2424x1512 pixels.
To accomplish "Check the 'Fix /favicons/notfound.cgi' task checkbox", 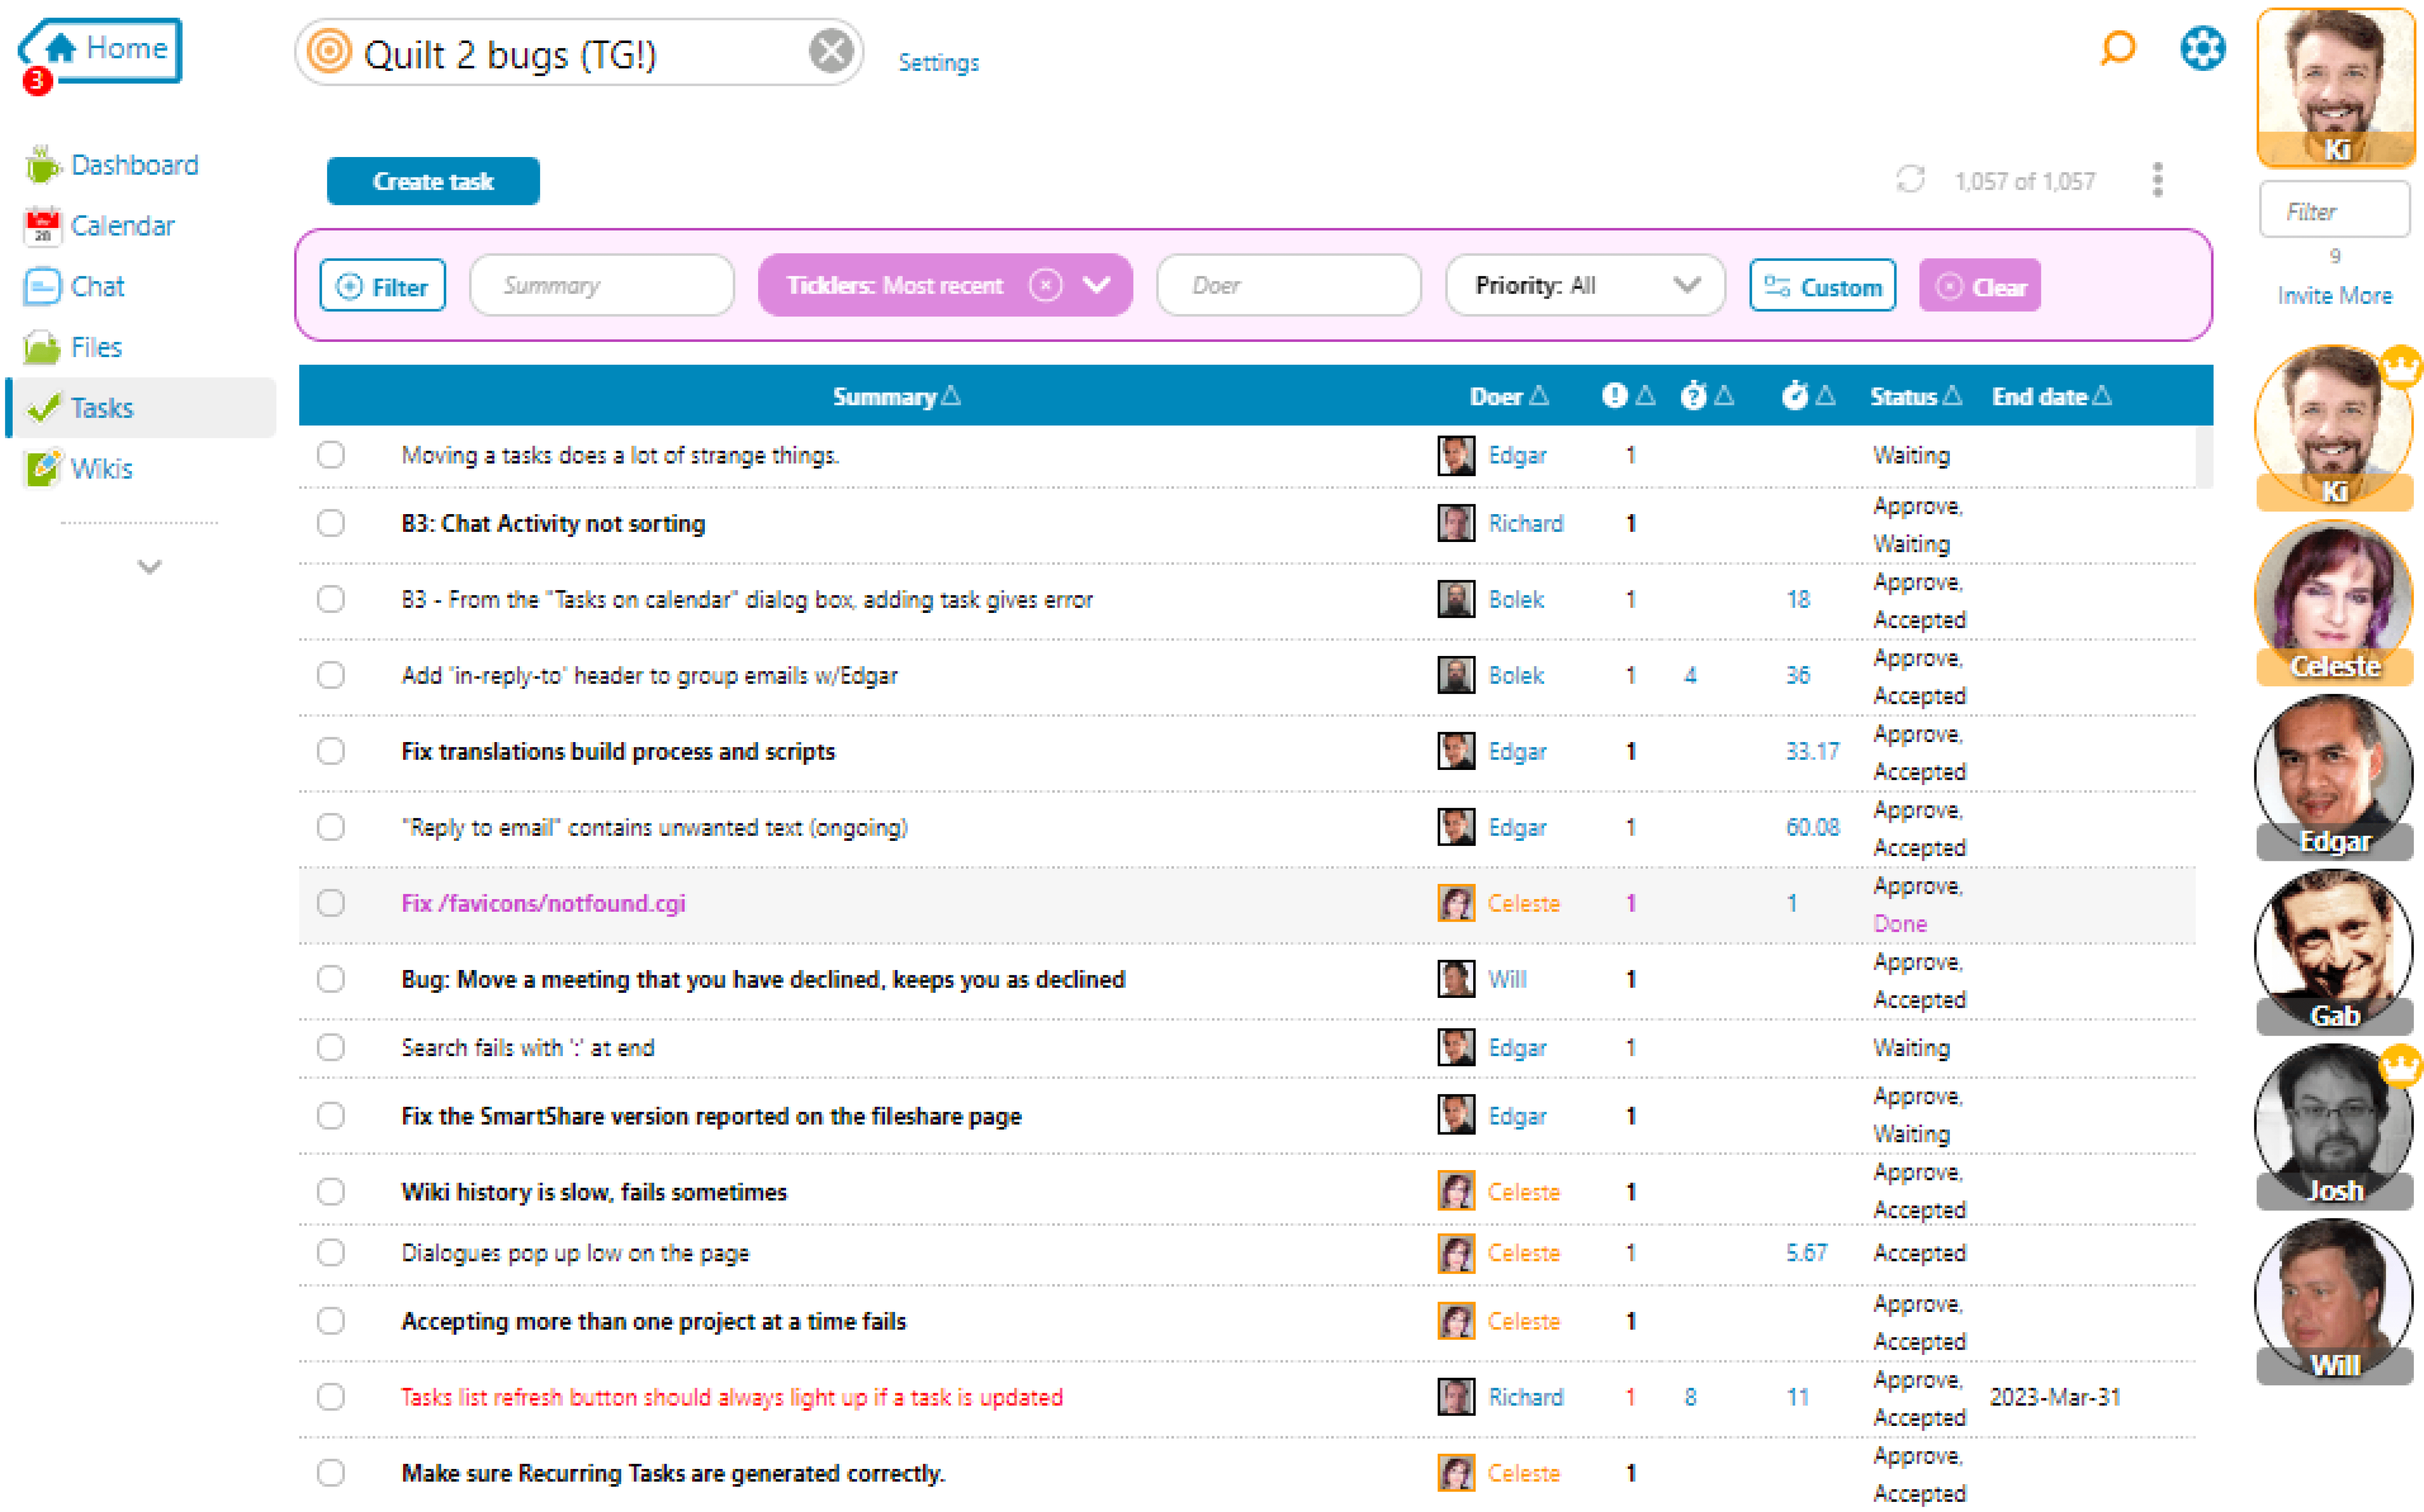I will [331, 903].
